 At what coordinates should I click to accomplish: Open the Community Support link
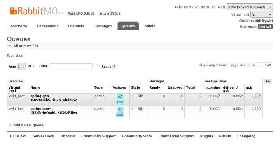click(99, 136)
